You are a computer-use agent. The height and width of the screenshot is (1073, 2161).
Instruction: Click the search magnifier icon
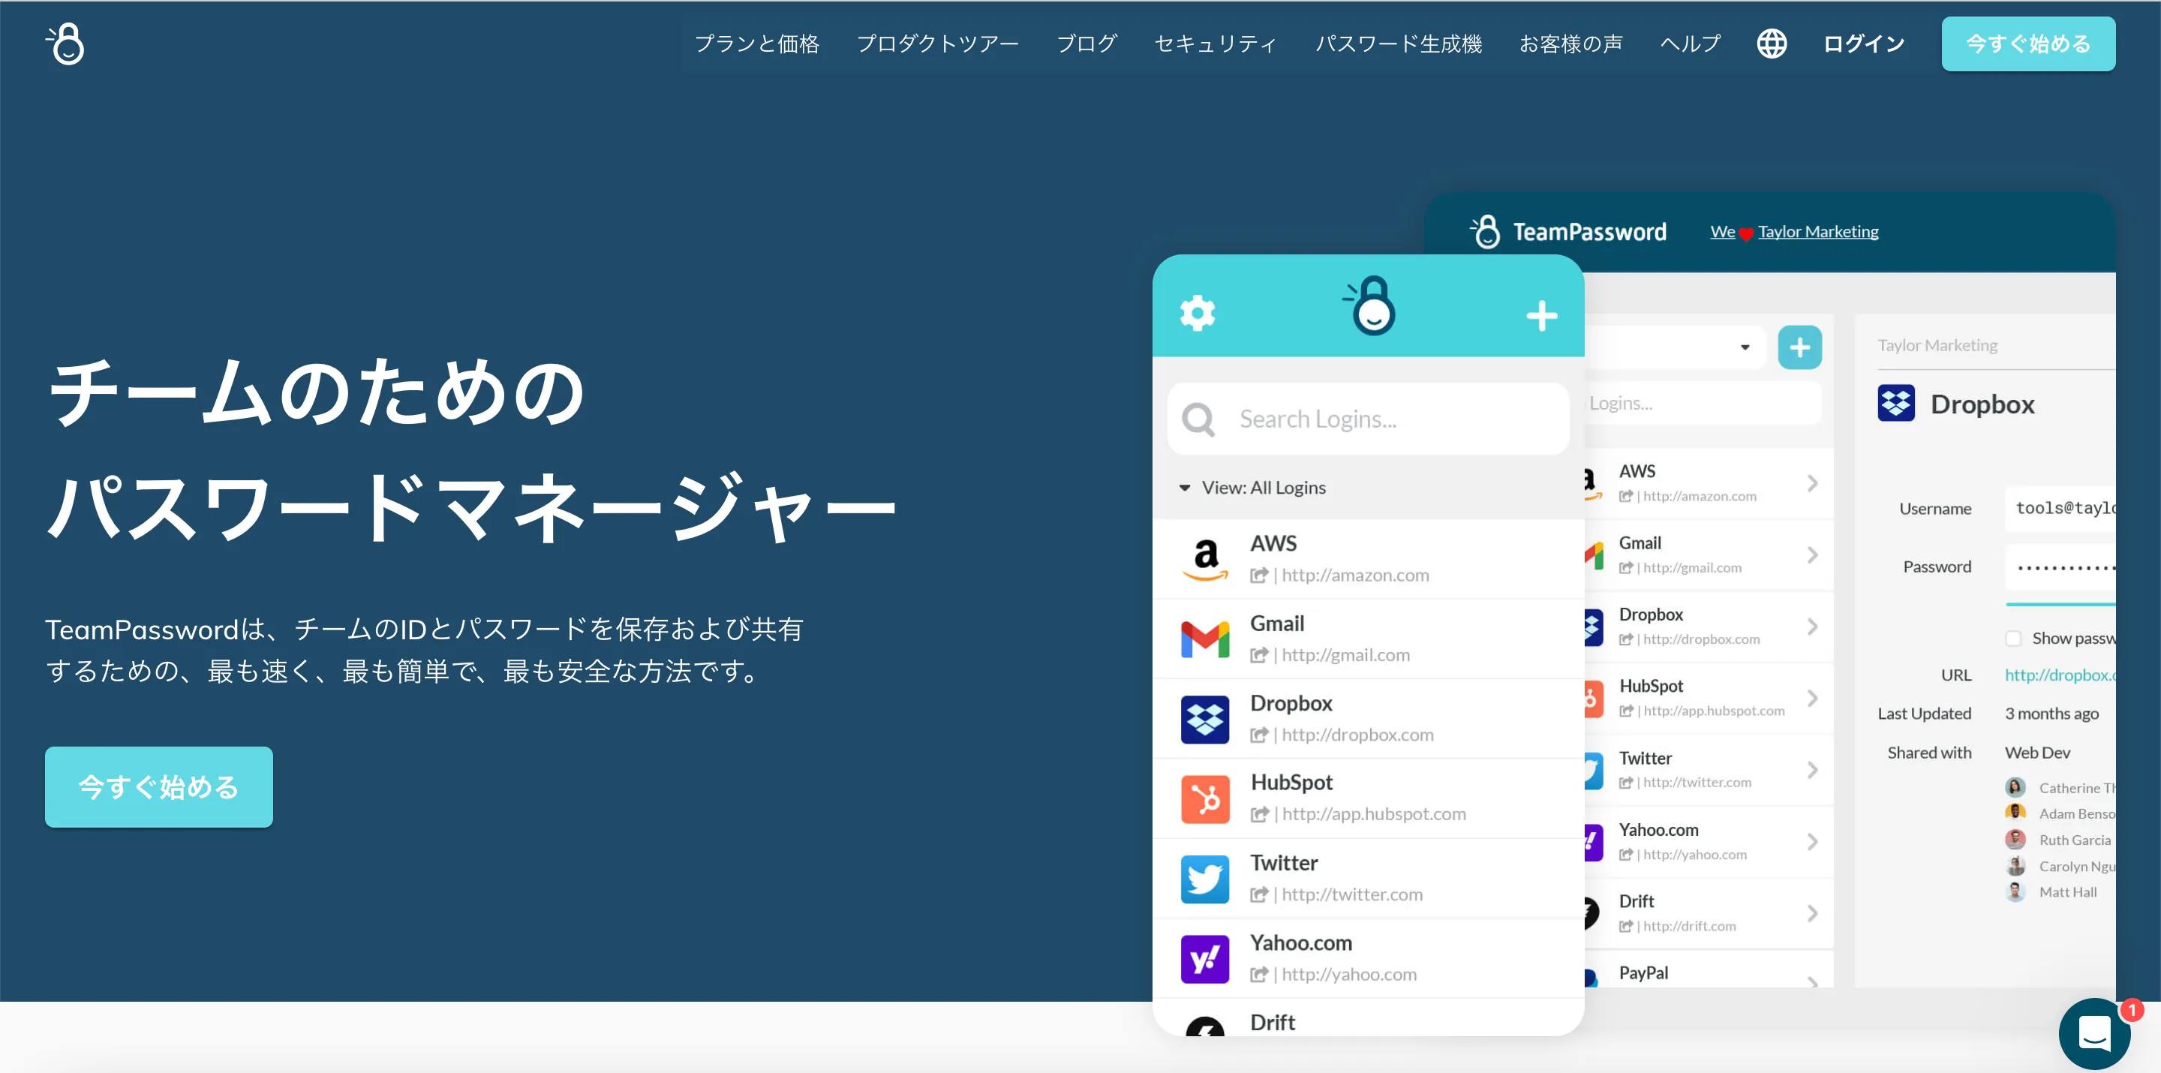click(x=1197, y=419)
